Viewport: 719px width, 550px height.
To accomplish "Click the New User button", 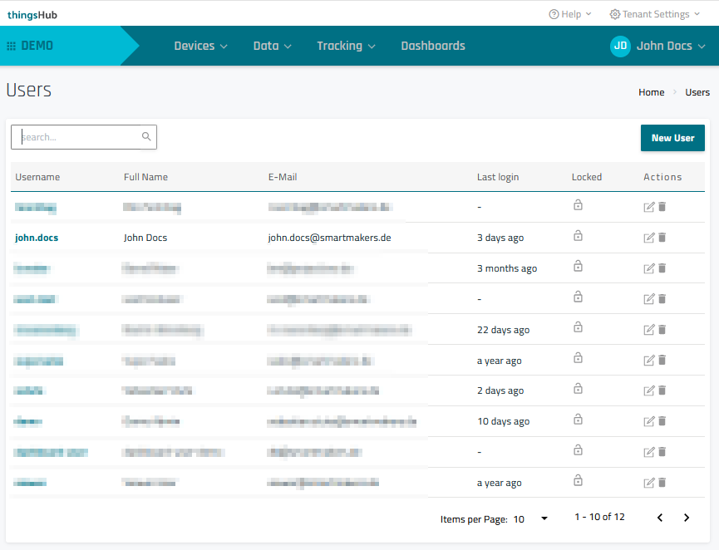I will pos(672,138).
